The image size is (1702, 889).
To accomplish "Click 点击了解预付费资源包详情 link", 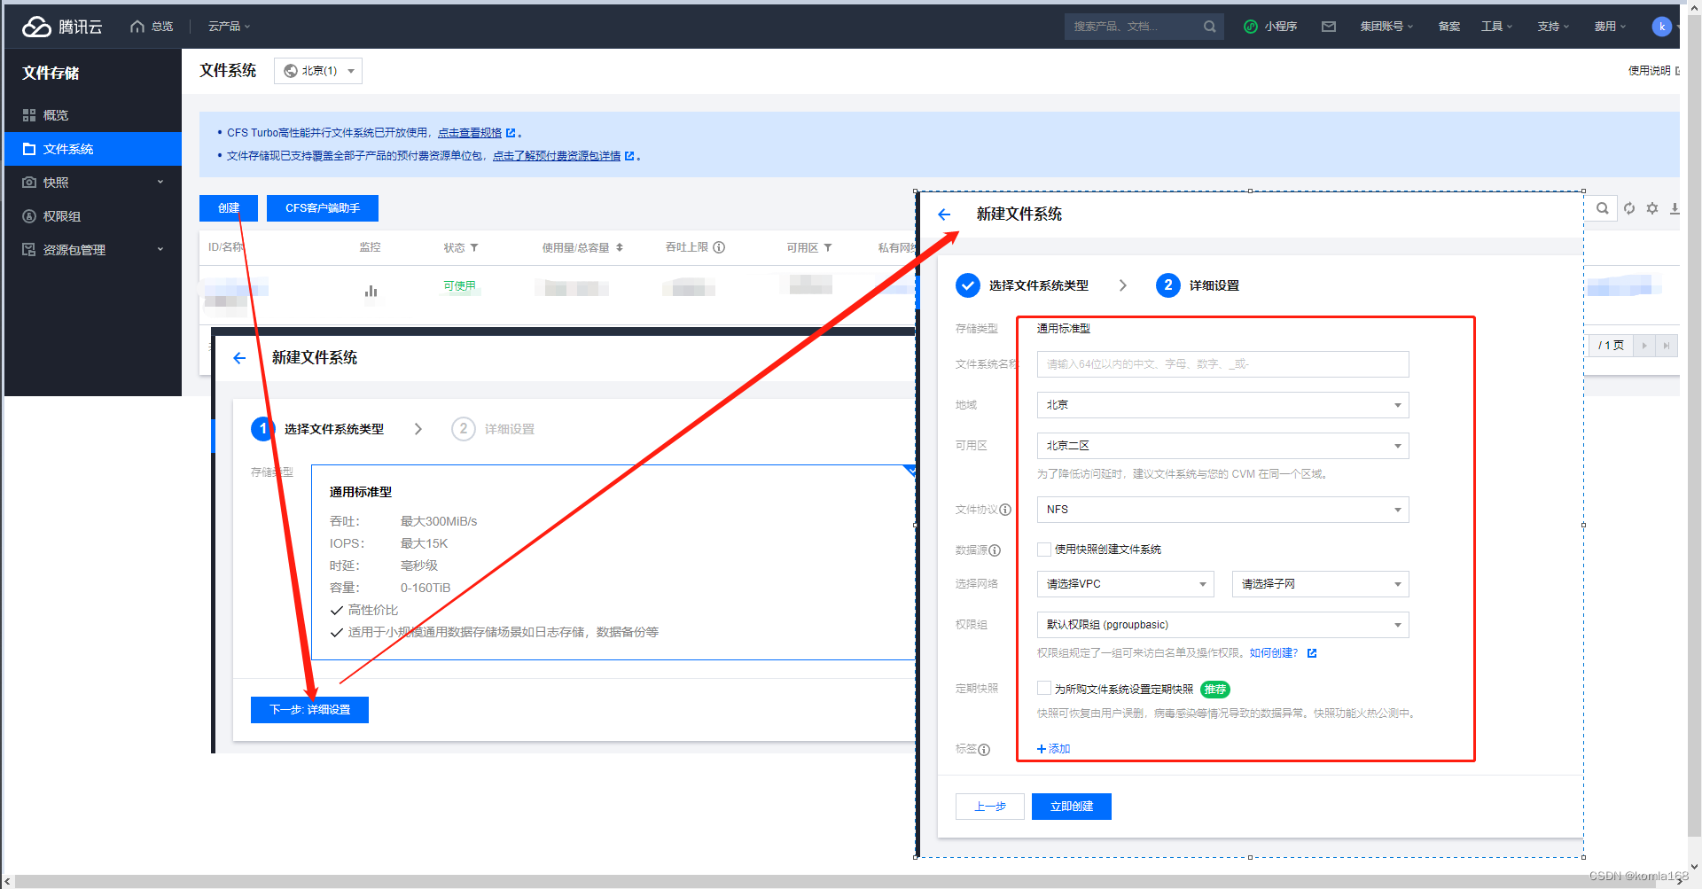I will pos(557,156).
